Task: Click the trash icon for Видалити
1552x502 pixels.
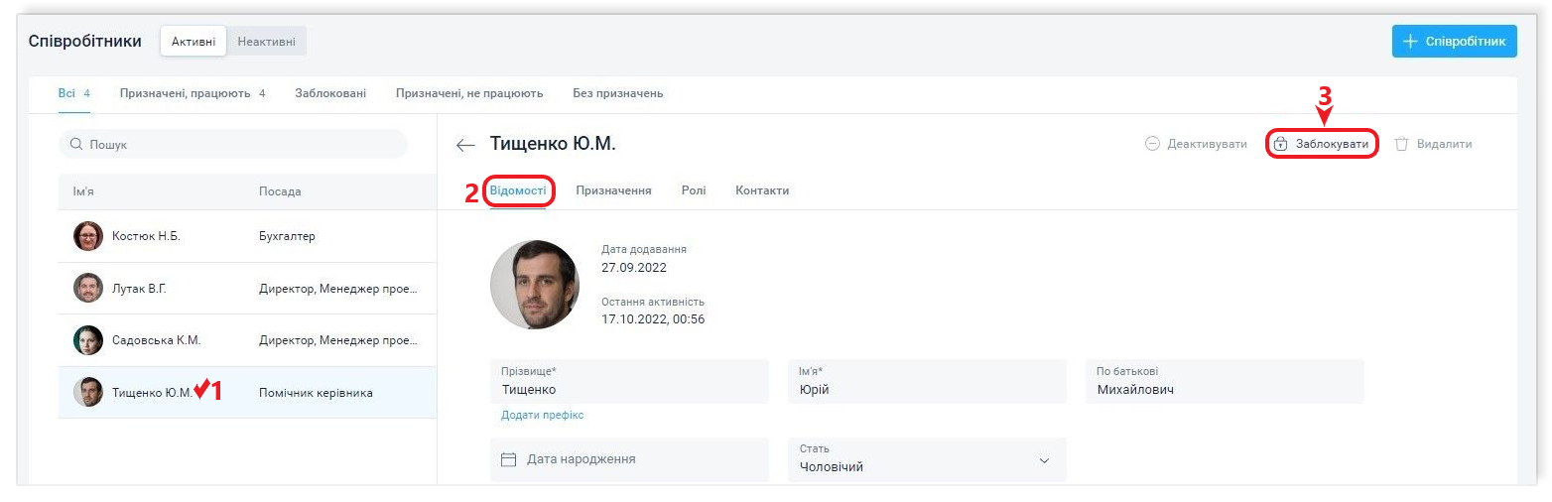Action: 1401,144
